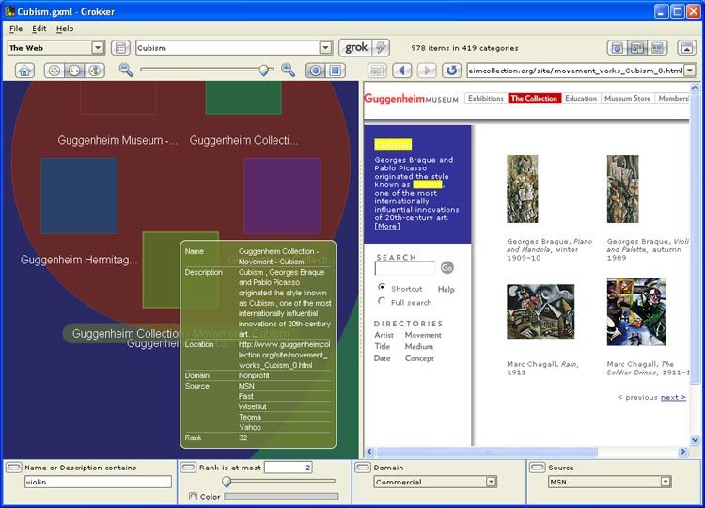Open the Edit menu
Screen dimensions: 705x508
(x=39, y=29)
